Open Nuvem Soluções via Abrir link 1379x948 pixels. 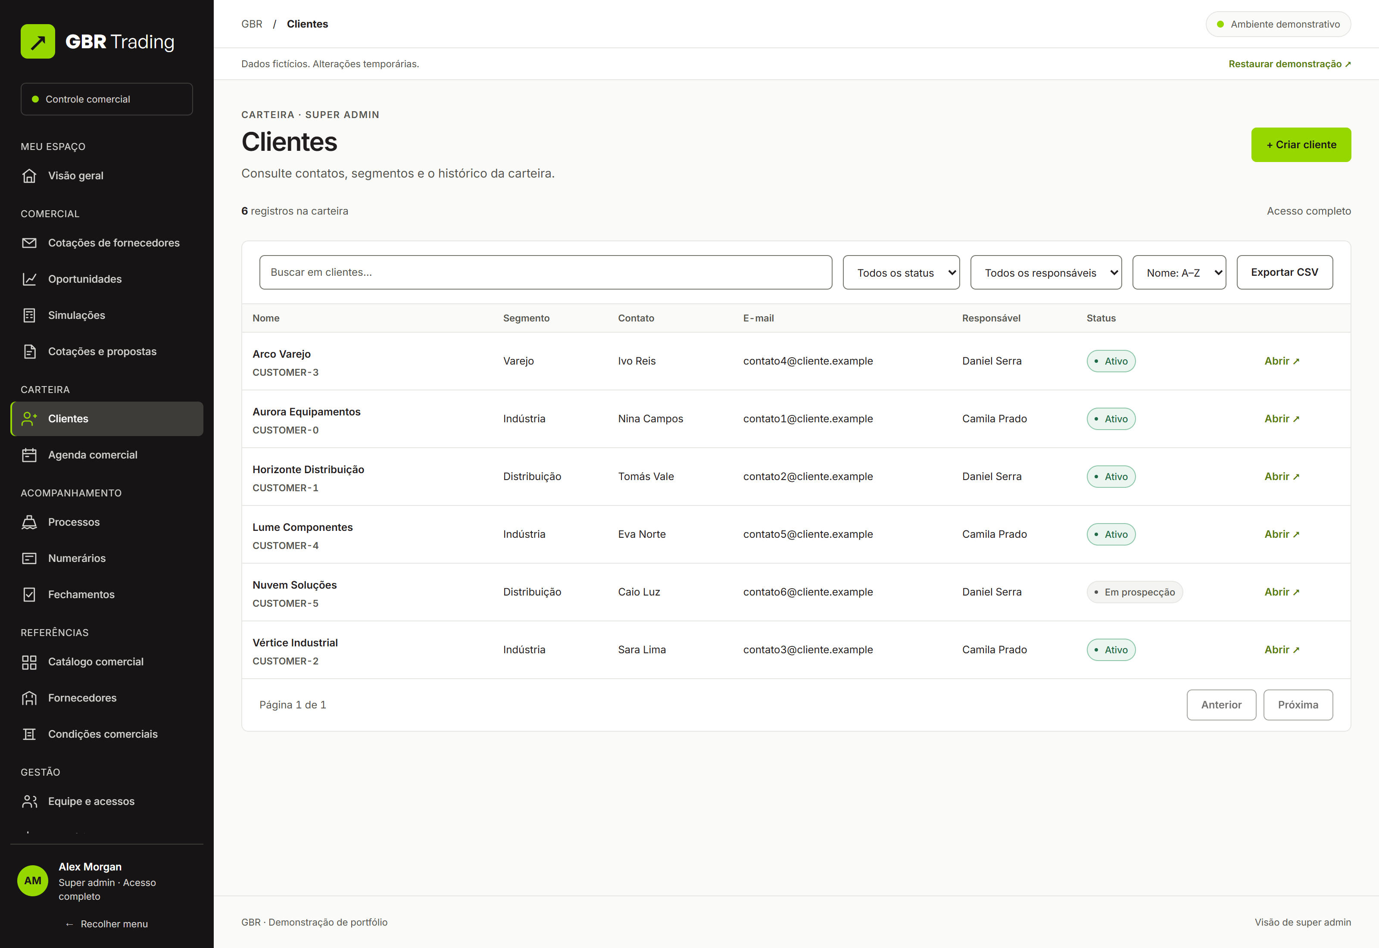[x=1282, y=592]
